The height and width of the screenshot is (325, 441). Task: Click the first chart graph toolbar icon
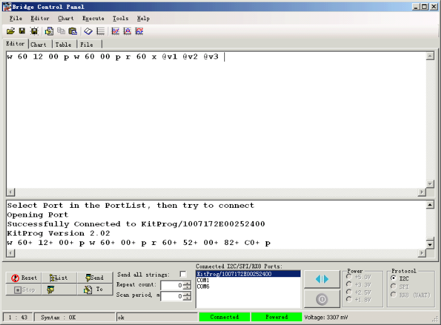(x=115, y=31)
